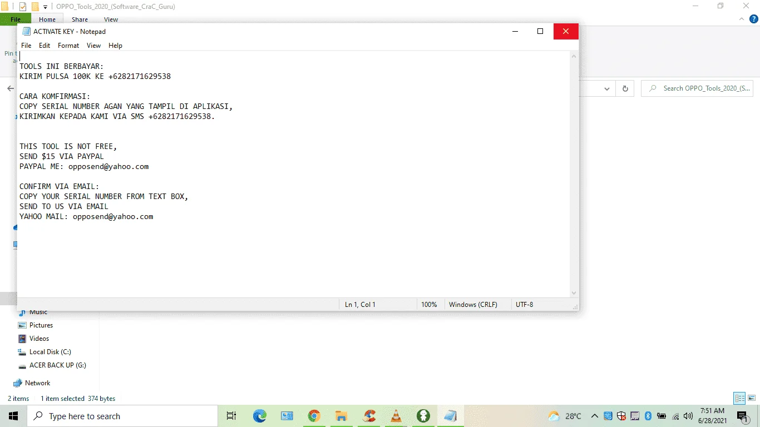Screen dimensions: 760x427
Task: Open Properties from Explorer quick access toolbar
Action: [23, 7]
